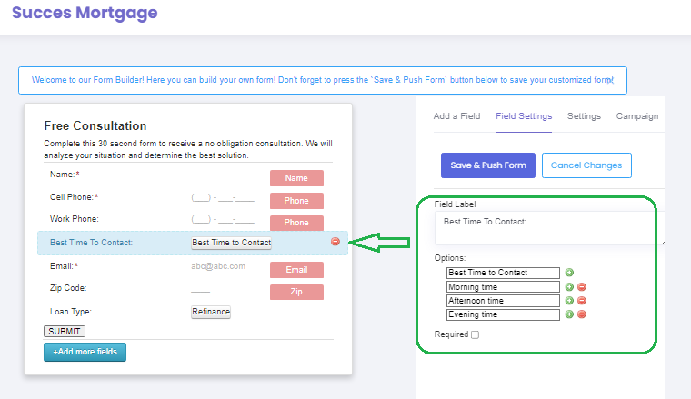
Task: Switch to the Add a Field tab
Action: click(456, 116)
